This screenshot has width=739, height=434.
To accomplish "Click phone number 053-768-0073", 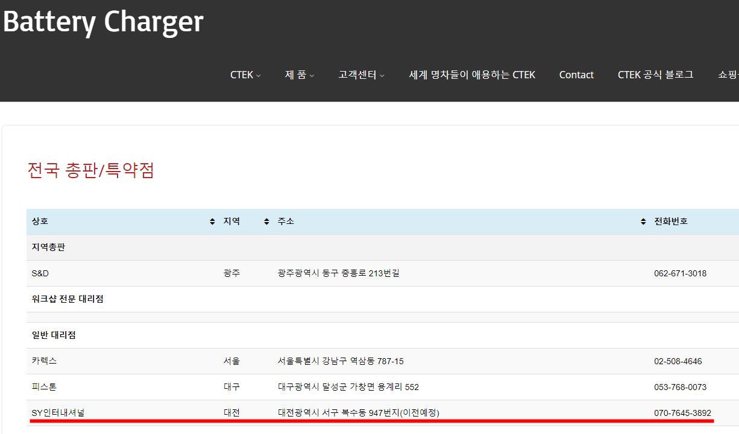I will click(x=680, y=387).
